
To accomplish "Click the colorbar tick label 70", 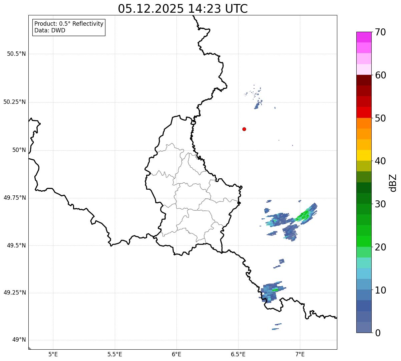I will [x=380, y=32].
